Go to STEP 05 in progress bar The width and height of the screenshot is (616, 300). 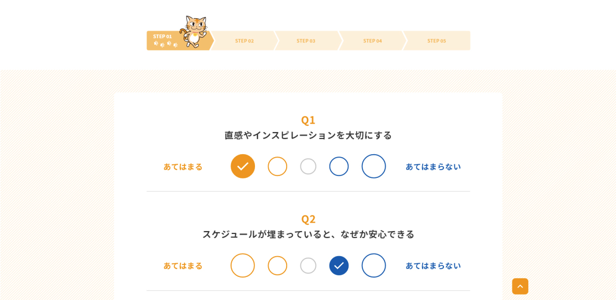pyautogui.click(x=436, y=40)
